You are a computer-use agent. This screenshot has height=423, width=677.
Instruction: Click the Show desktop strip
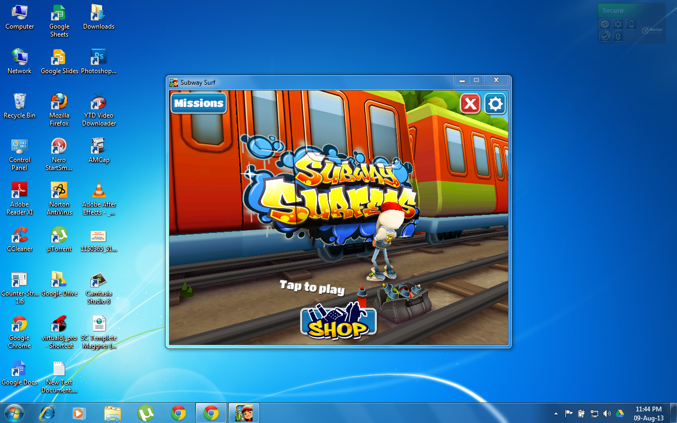[673, 413]
